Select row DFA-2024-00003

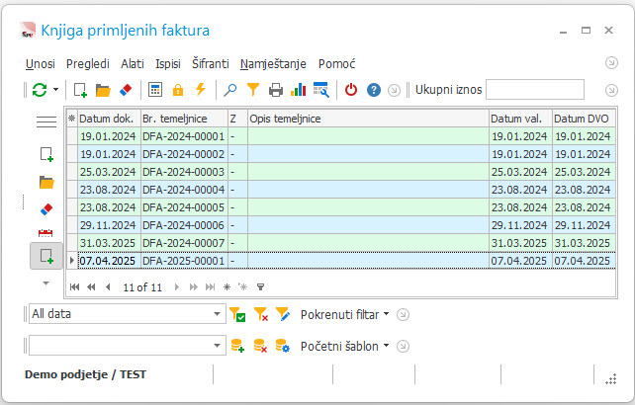341,172
